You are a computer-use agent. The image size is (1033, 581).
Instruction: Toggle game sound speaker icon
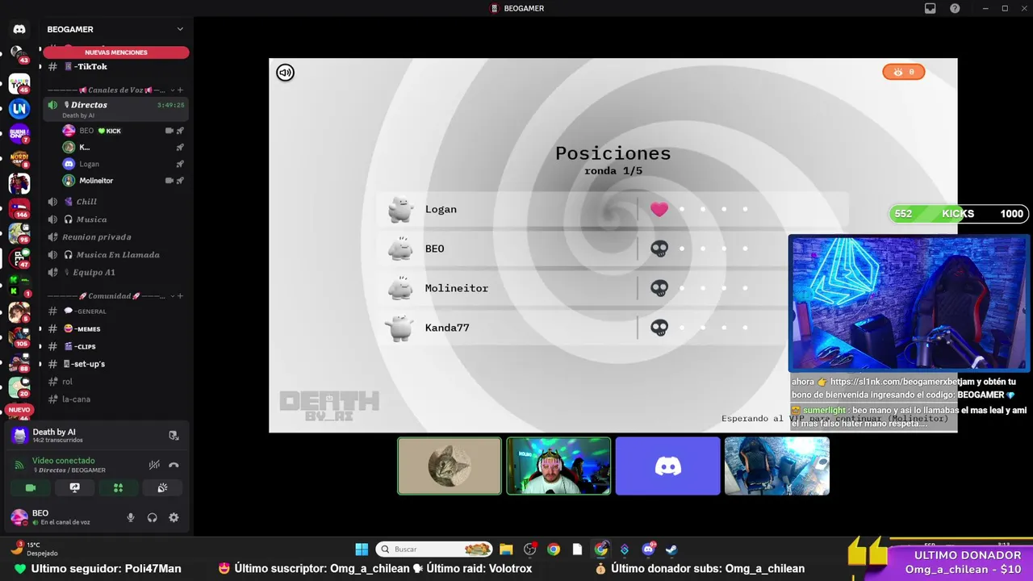[285, 73]
